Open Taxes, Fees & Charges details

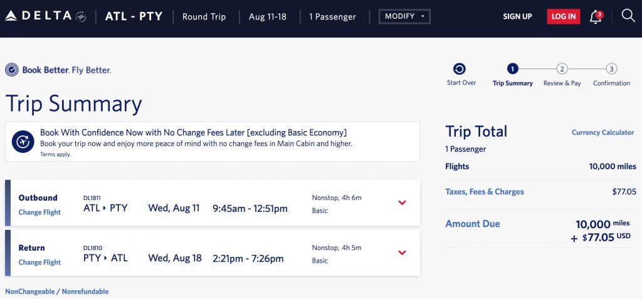coord(484,192)
